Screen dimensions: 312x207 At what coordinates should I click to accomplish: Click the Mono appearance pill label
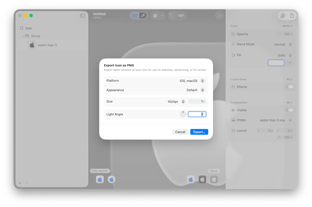(214, 171)
